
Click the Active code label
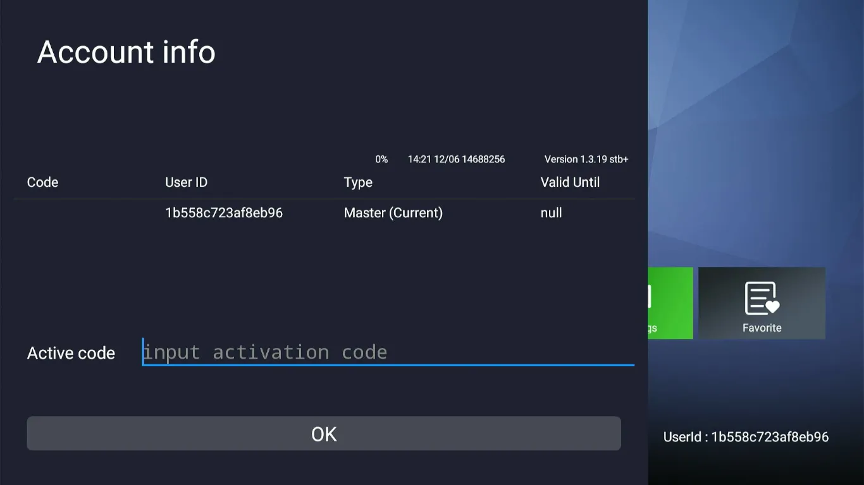click(x=71, y=353)
